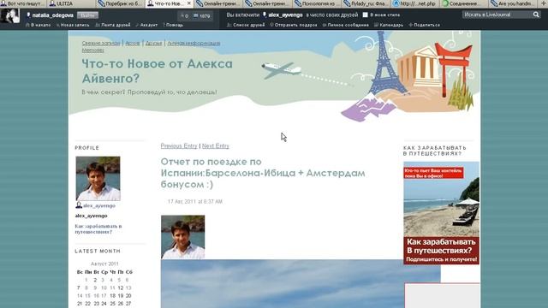The width and height of the screenshot is (548, 308).
Task: Select calendar day 20
Action: coord(128,296)
